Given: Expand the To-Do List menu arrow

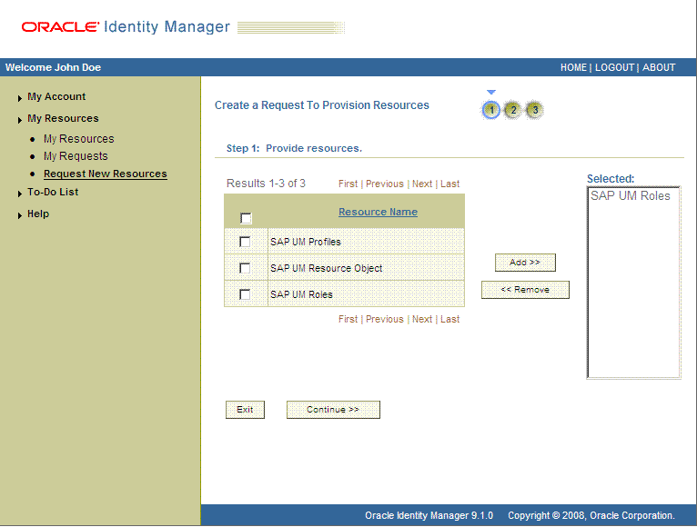Looking at the screenshot, I should point(19,194).
